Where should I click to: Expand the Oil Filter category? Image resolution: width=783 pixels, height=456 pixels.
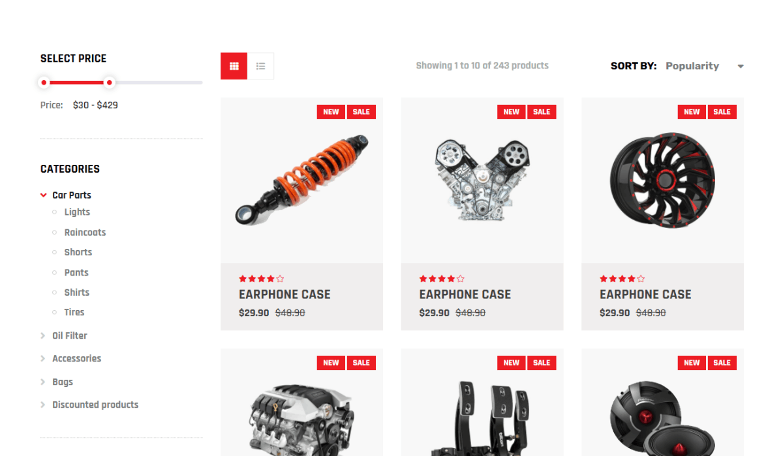[x=44, y=335]
